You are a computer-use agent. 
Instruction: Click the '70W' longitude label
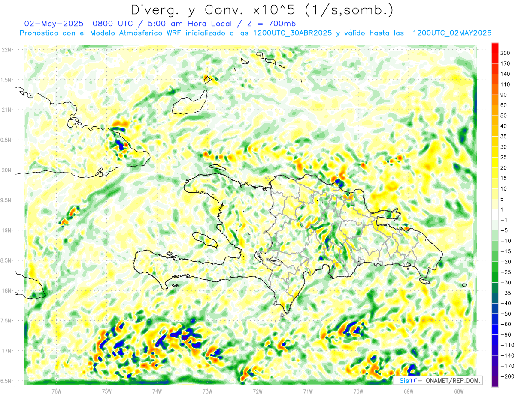tap(358, 391)
